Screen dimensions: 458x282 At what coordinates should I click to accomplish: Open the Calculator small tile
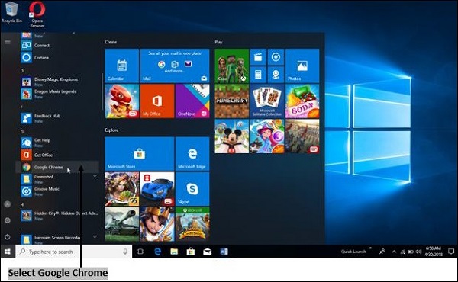pos(258,75)
